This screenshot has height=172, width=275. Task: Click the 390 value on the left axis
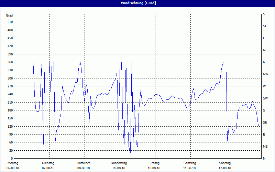pos(10,54)
